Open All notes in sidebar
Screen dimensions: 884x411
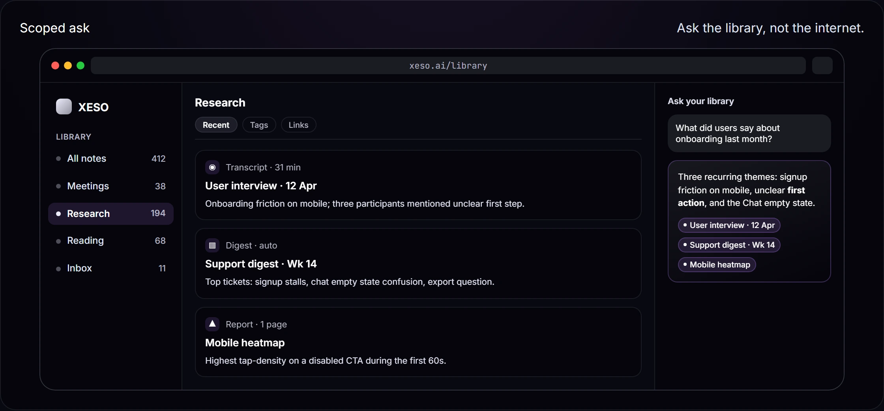111,159
